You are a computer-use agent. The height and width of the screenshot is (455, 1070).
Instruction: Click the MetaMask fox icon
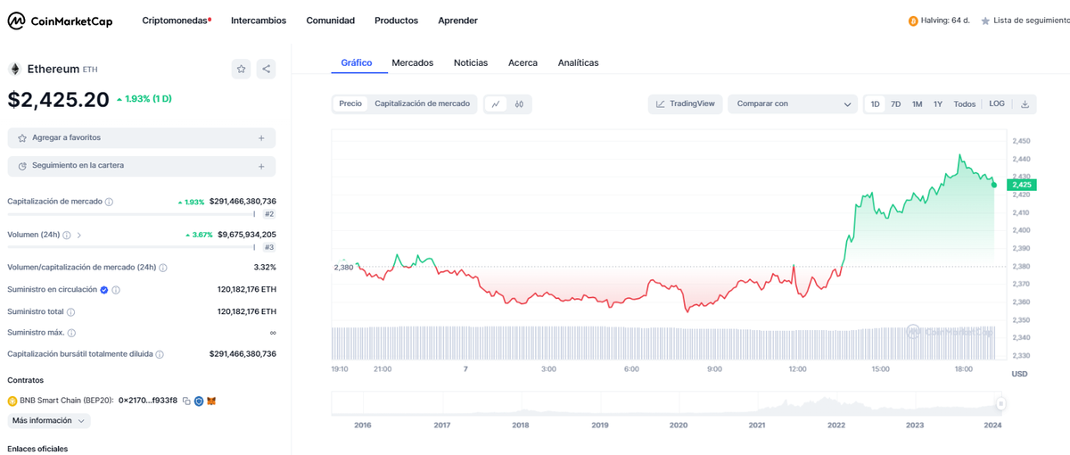pyautogui.click(x=211, y=401)
